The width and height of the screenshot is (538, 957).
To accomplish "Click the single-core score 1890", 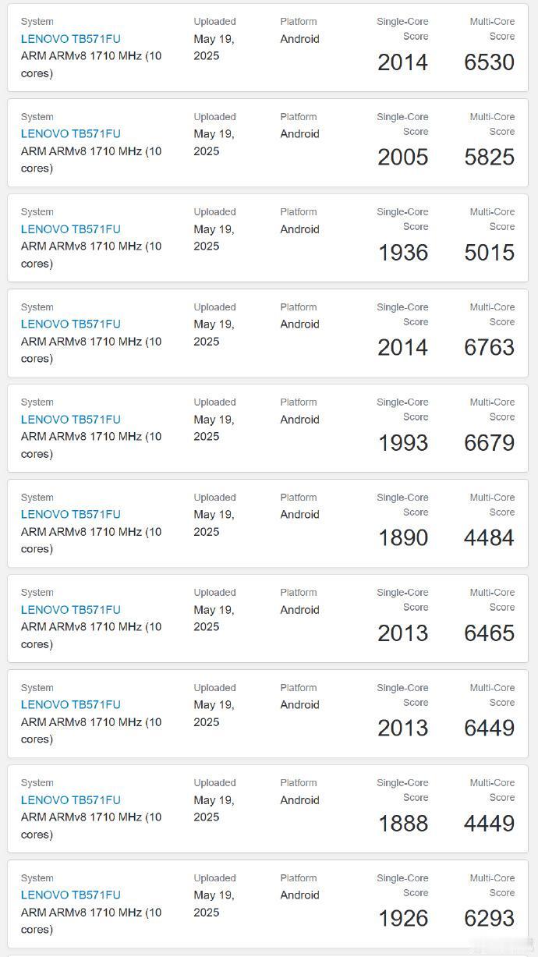I will click(x=403, y=538).
